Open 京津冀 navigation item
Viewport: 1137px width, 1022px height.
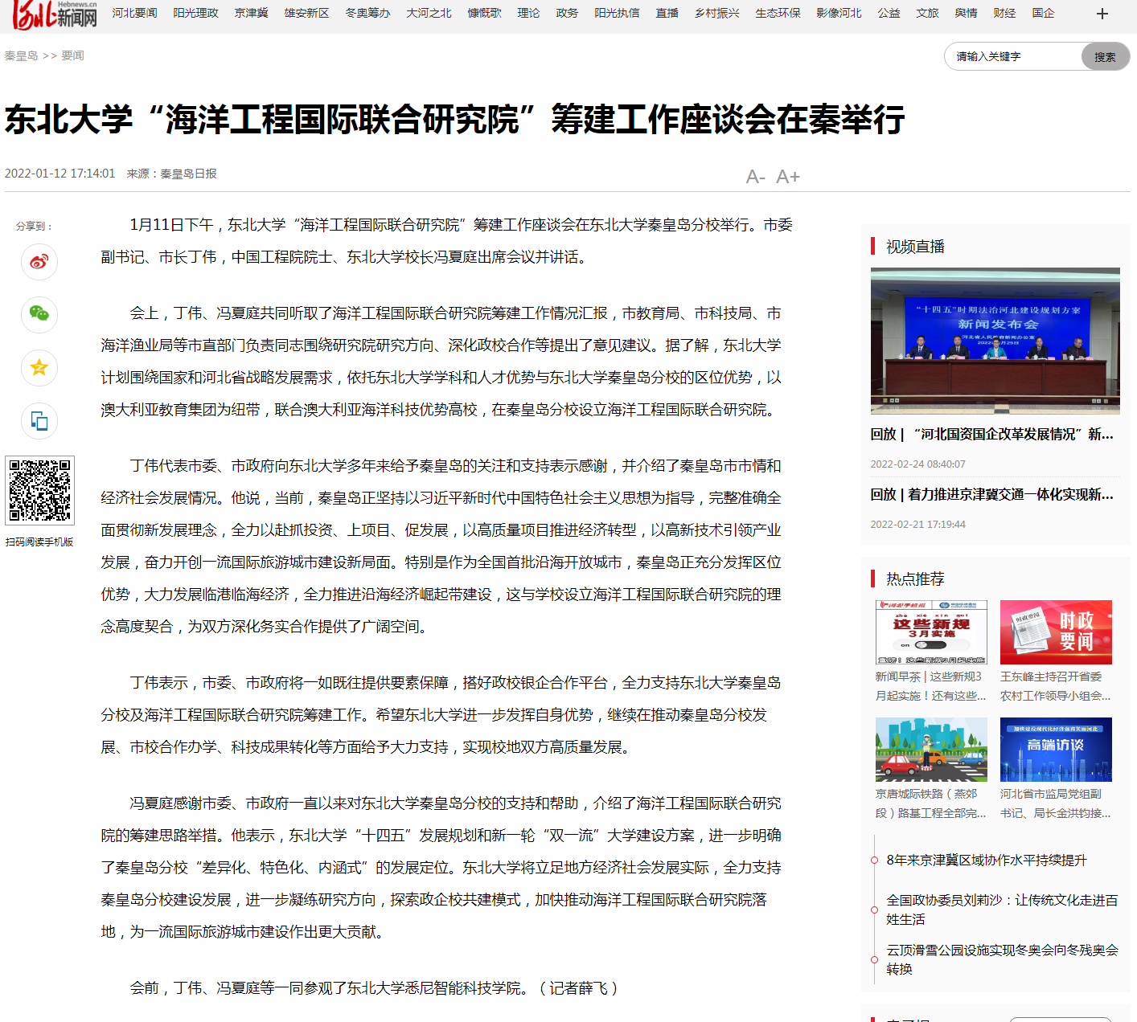click(x=252, y=14)
